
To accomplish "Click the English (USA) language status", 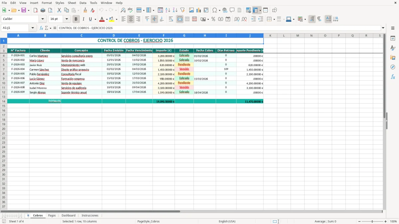I will [227, 221].
